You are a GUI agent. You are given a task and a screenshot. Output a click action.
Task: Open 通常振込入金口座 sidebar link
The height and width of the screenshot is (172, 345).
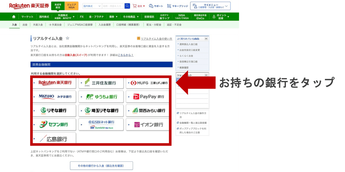click(x=188, y=44)
